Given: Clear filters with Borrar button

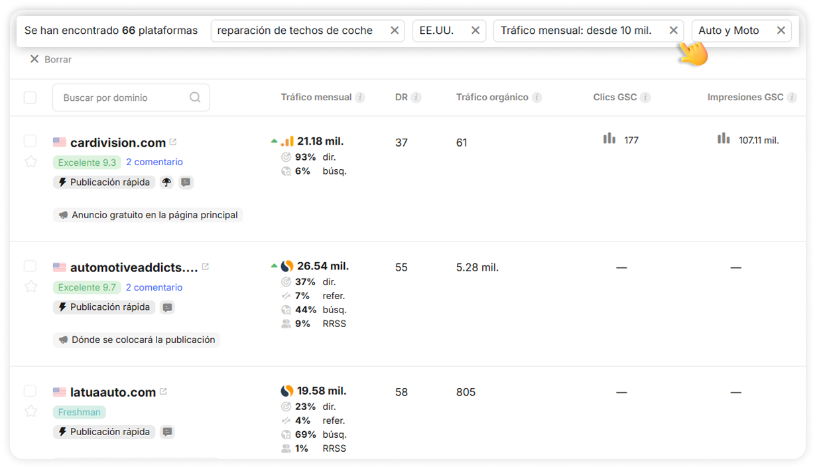Looking at the screenshot, I should [51, 60].
